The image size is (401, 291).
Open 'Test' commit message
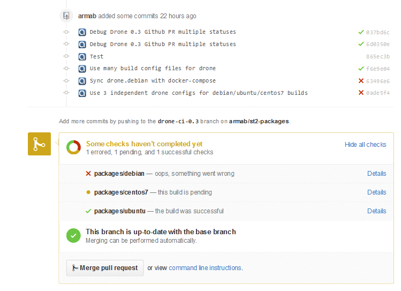pos(96,56)
